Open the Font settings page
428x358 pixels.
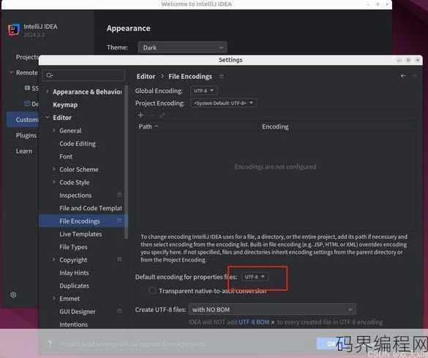click(x=66, y=156)
